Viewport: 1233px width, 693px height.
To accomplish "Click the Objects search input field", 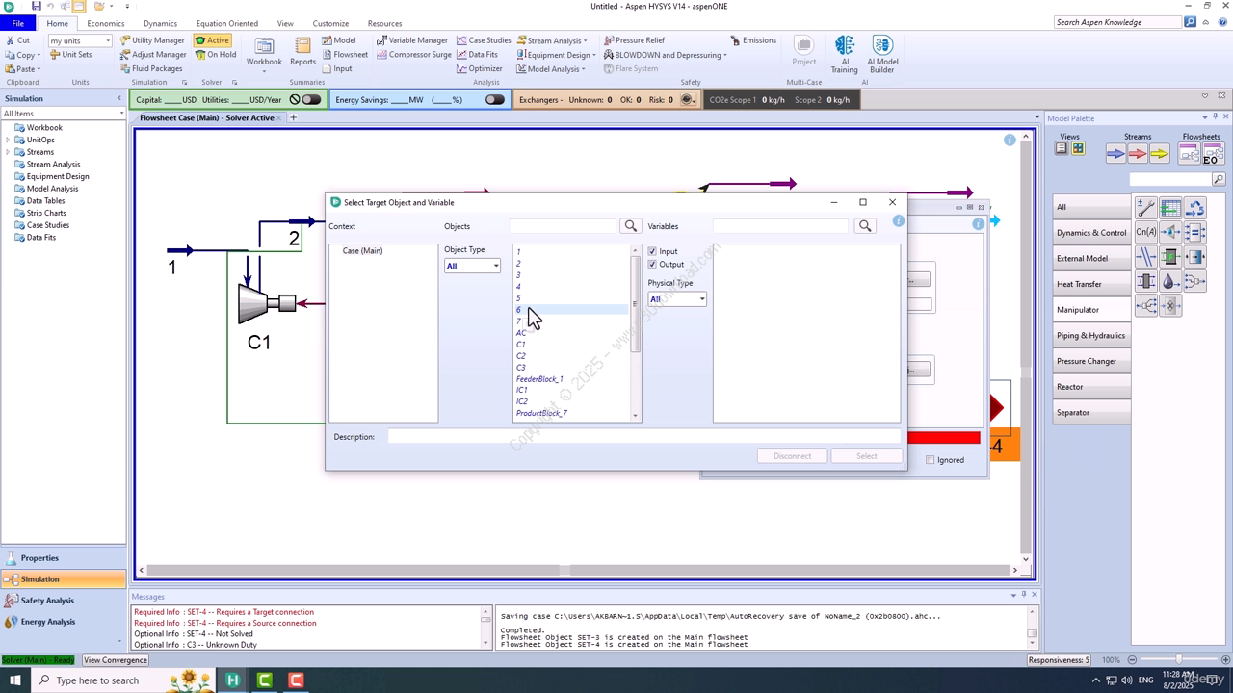I will click(563, 225).
